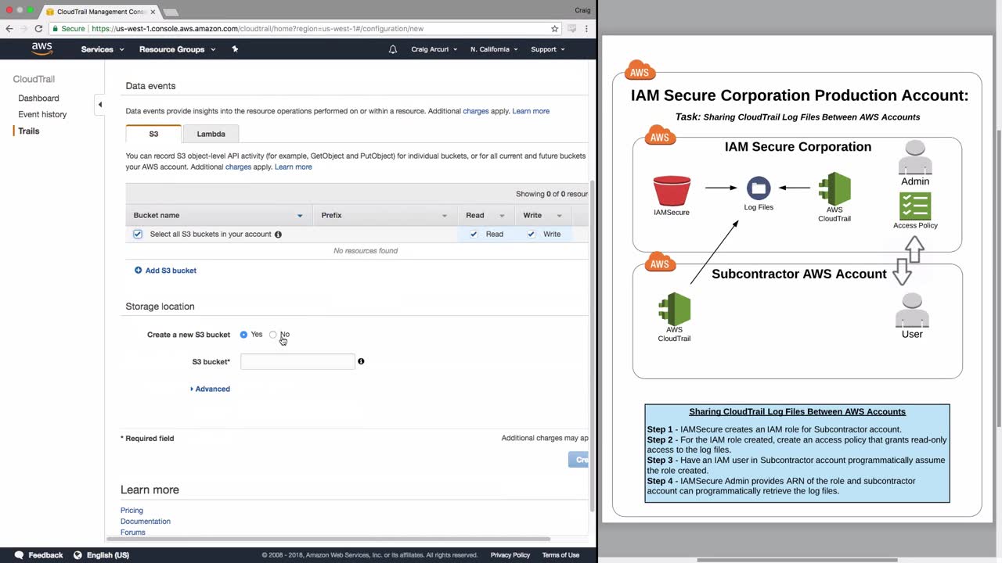This screenshot has width=1002, height=563.
Task: Open Chrome three-dot menu
Action: (586, 28)
